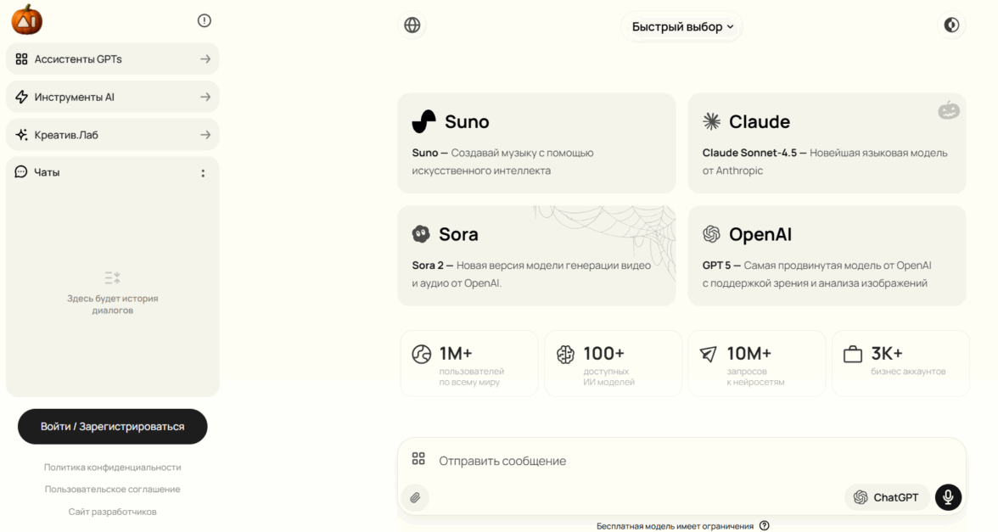Open the Политика конфиденциальности link
This screenshot has width=998, height=532.
click(112, 468)
